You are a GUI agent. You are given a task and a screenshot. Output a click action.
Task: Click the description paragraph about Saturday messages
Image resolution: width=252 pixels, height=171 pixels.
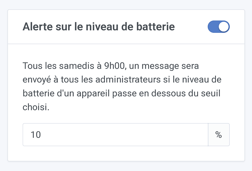point(124,87)
